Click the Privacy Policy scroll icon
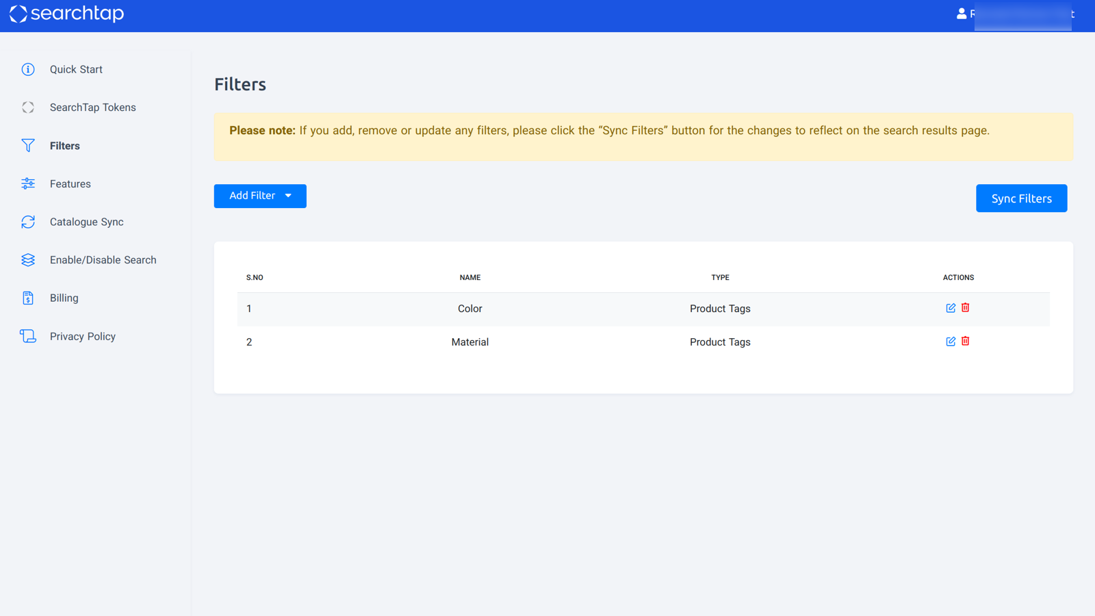Screen dimensions: 1095x616 (28, 336)
